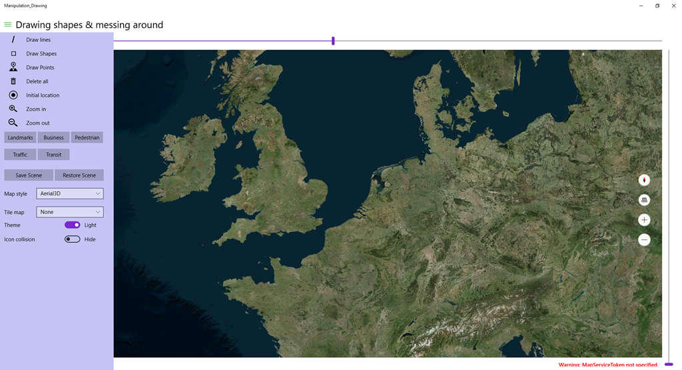The image size is (682, 370).
Task: Toggle the Business button
Action: pos(53,137)
